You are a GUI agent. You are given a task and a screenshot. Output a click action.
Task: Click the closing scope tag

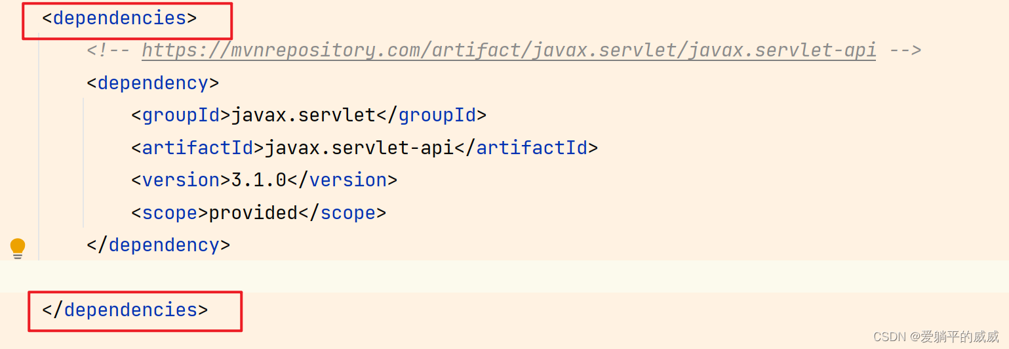(x=342, y=213)
